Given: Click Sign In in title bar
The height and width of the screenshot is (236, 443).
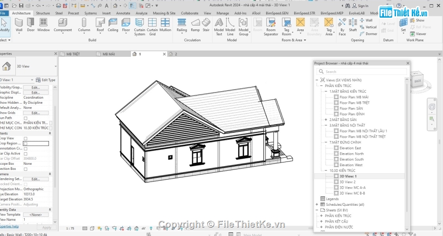Looking at the screenshot, I should pyautogui.click(x=360, y=6).
